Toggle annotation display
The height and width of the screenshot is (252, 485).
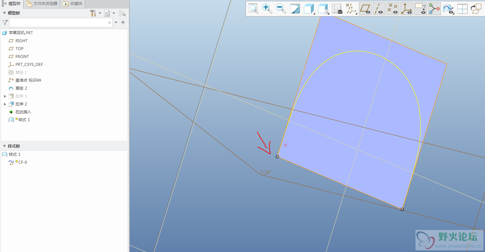[420, 9]
